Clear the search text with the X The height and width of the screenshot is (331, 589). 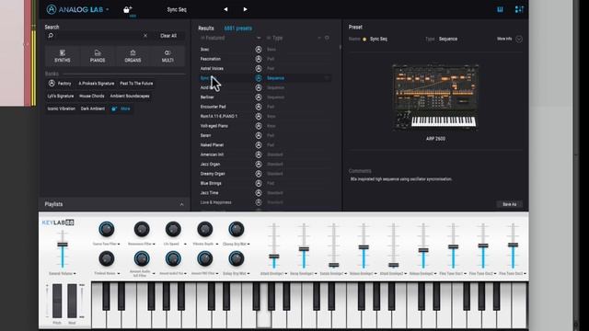tap(145, 36)
